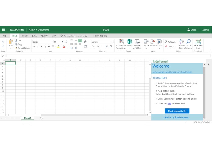
Task: Switch to the VIEW tab
Action: tap(54, 36)
